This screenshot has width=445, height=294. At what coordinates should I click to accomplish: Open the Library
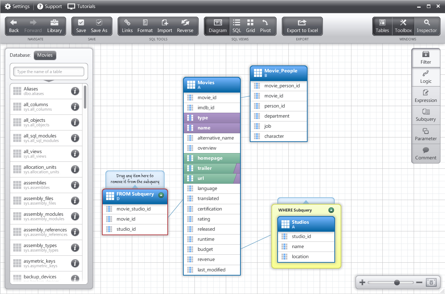point(54,26)
